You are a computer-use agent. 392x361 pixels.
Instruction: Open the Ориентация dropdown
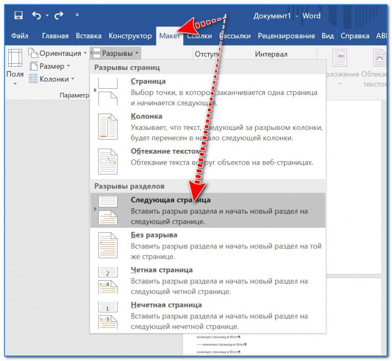[57, 53]
